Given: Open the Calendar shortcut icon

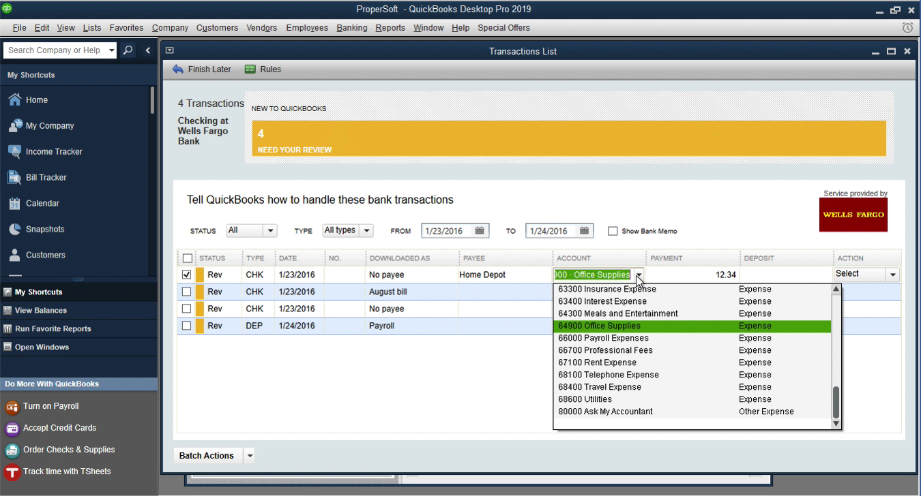Looking at the screenshot, I should pos(14,203).
